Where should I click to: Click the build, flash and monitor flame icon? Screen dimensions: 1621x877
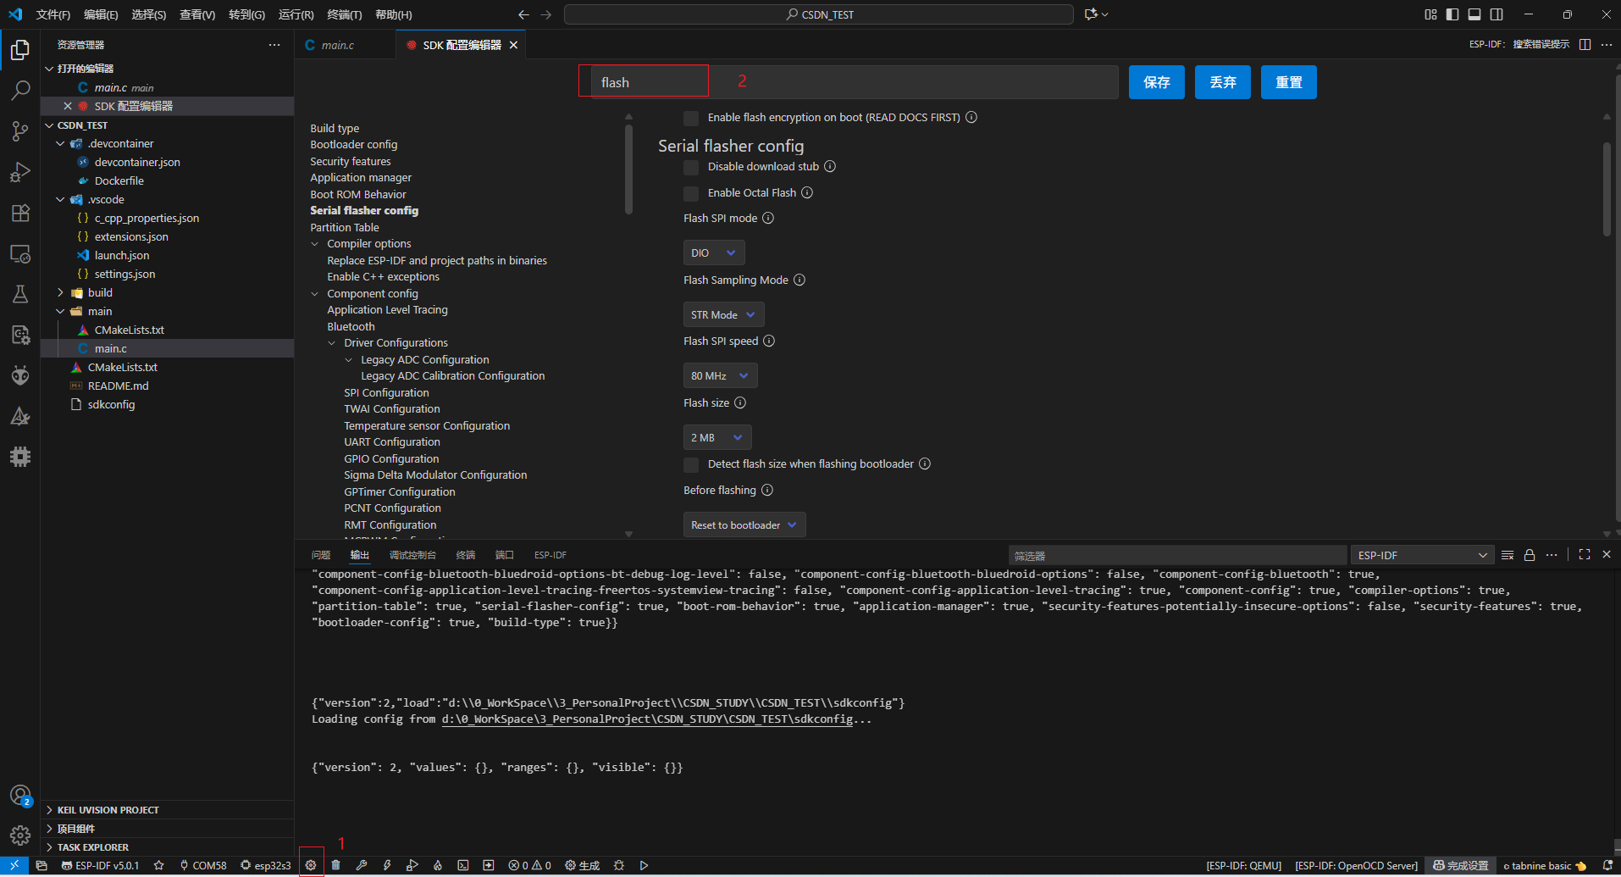click(x=438, y=865)
